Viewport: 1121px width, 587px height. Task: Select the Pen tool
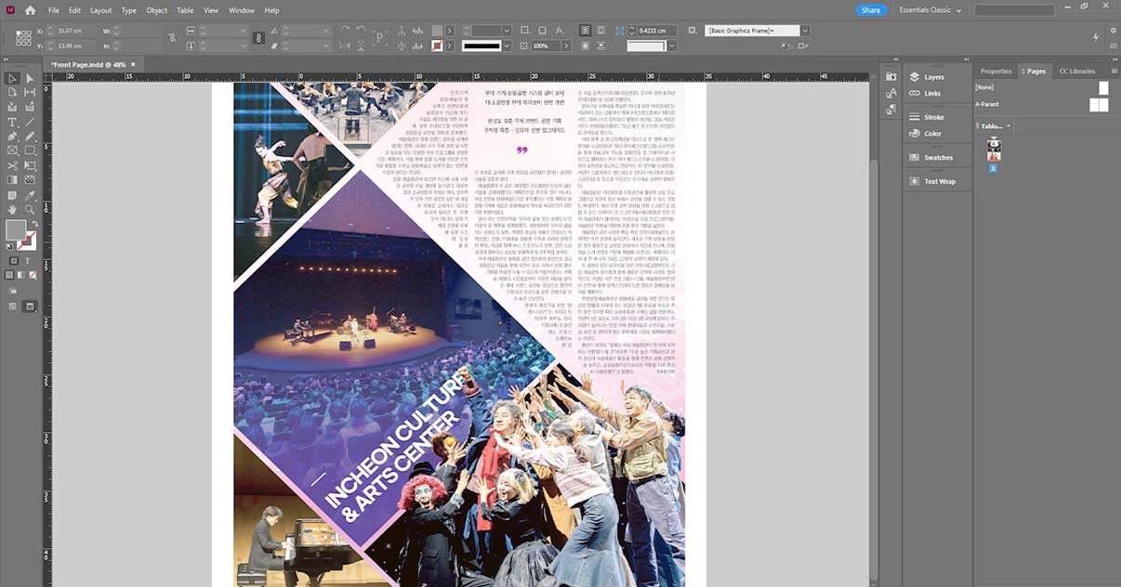pyautogui.click(x=12, y=137)
